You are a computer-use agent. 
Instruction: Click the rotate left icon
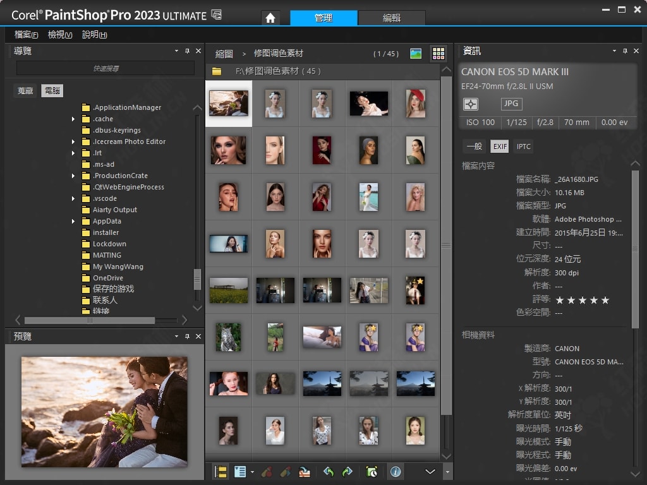tap(328, 472)
